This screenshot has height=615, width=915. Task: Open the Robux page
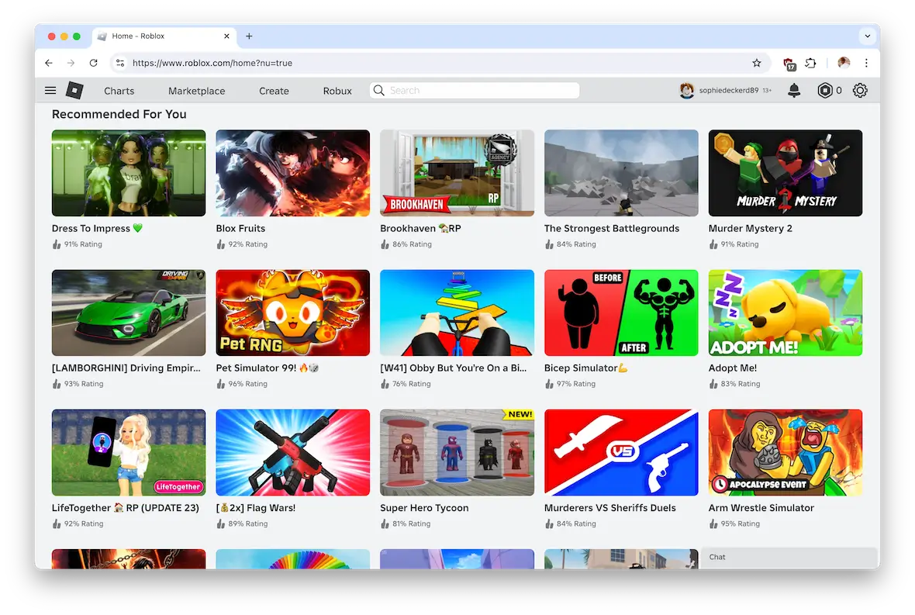click(x=337, y=91)
